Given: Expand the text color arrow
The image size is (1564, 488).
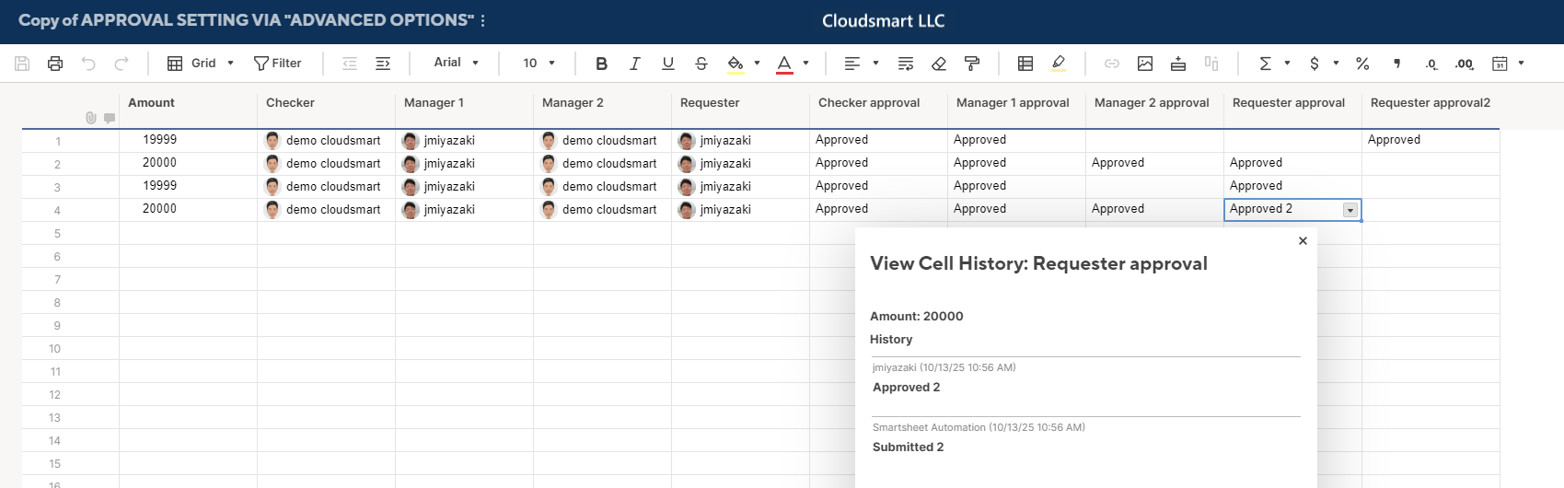Looking at the screenshot, I should (x=805, y=64).
